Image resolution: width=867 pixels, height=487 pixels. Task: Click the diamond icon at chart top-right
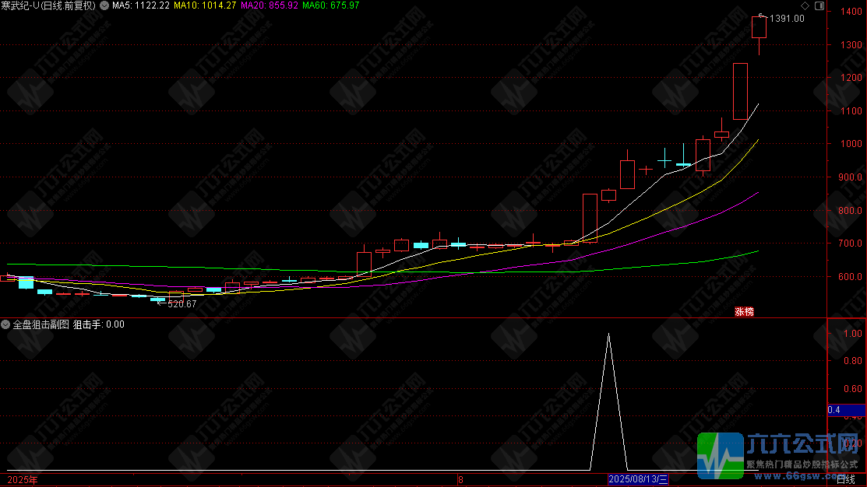pyautogui.click(x=805, y=5)
